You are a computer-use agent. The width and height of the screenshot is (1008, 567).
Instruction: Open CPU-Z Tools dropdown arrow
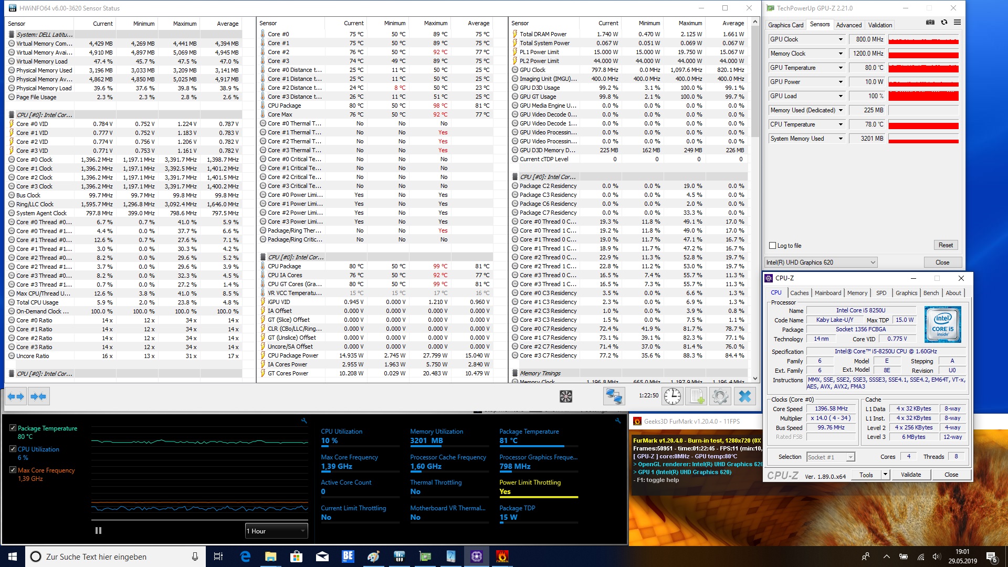pyautogui.click(x=885, y=475)
